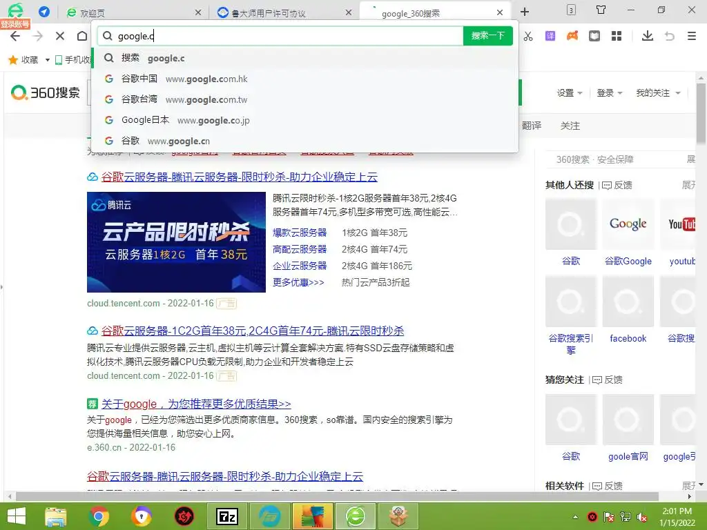
Task: Click the 手机收藏 bookmark item
Action: (73, 60)
